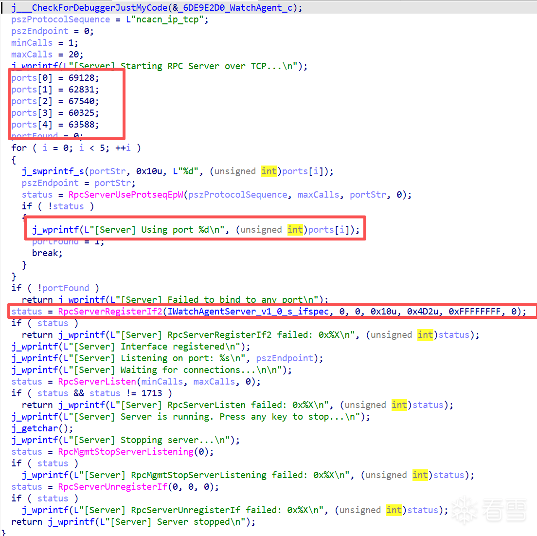537x536 pixels.
Task: Select the value 69128 assigned to ports[0]
Action: (x=83, y=78)
